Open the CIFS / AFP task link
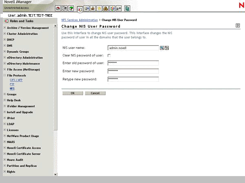245x183 pixels. click(16, 80)
